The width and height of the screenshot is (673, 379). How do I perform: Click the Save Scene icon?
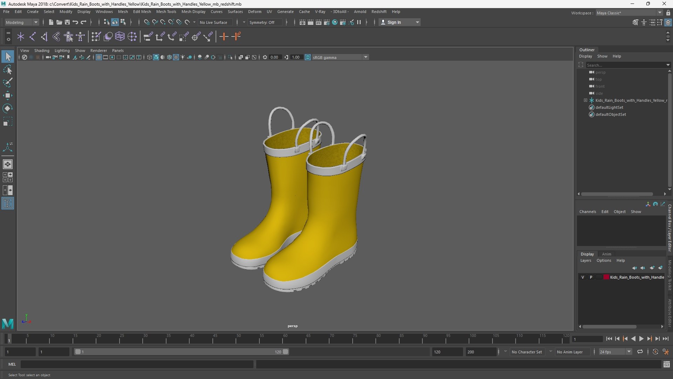point(67,22)
